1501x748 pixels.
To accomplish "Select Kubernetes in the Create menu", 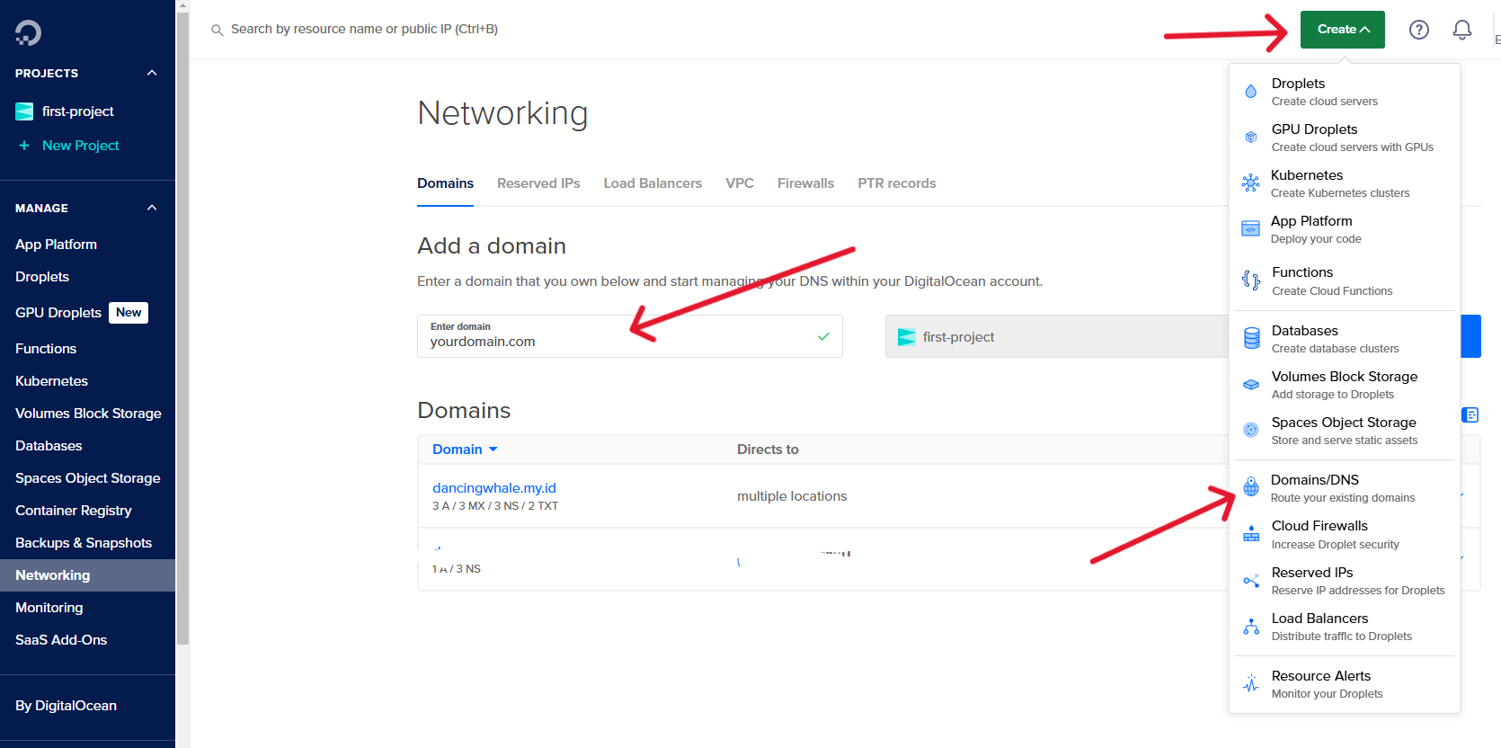I will [1345, 183].
